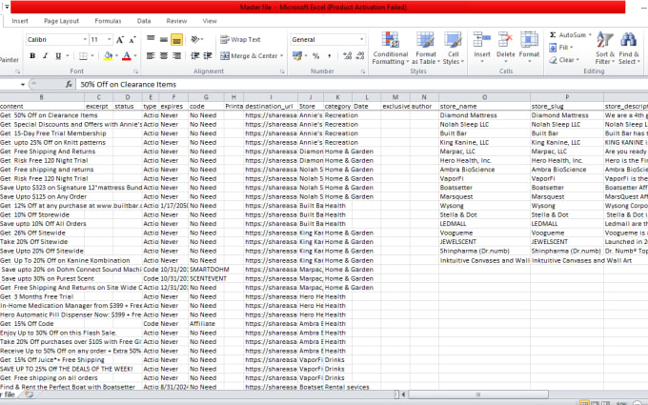Select cell 'Diamond Mattress' under store_name
This screenshot has width=648, height=405.
(484, 115)
